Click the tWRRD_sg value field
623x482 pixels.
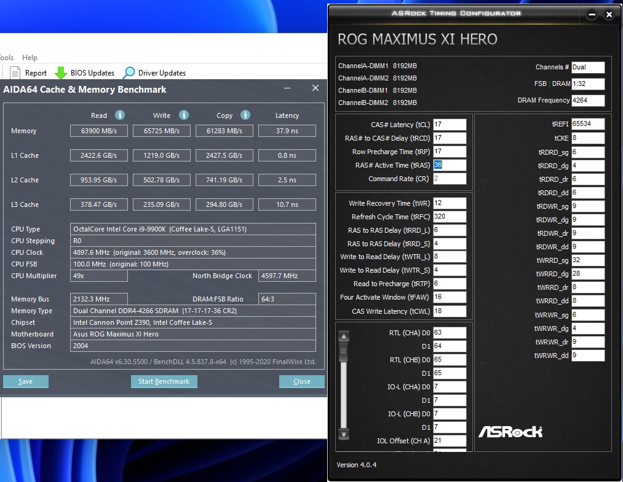(588, 260)
